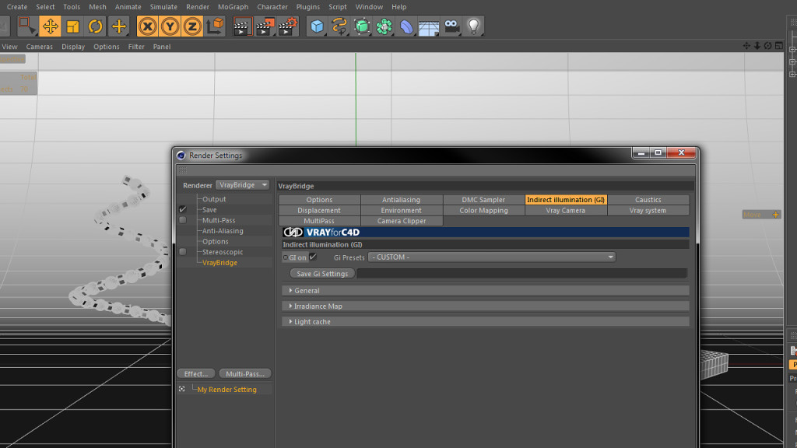The width and height of the screenshot is (797, 448).
Task: Click the icon beside My Render Setting
Action: coord(182,389)
